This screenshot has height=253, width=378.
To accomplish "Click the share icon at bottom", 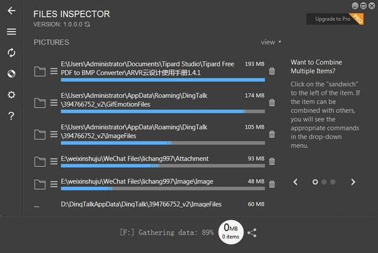I will point(252,233).
